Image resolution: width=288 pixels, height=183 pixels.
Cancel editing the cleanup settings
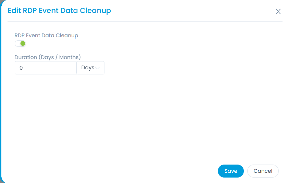(x=263, y=171)
